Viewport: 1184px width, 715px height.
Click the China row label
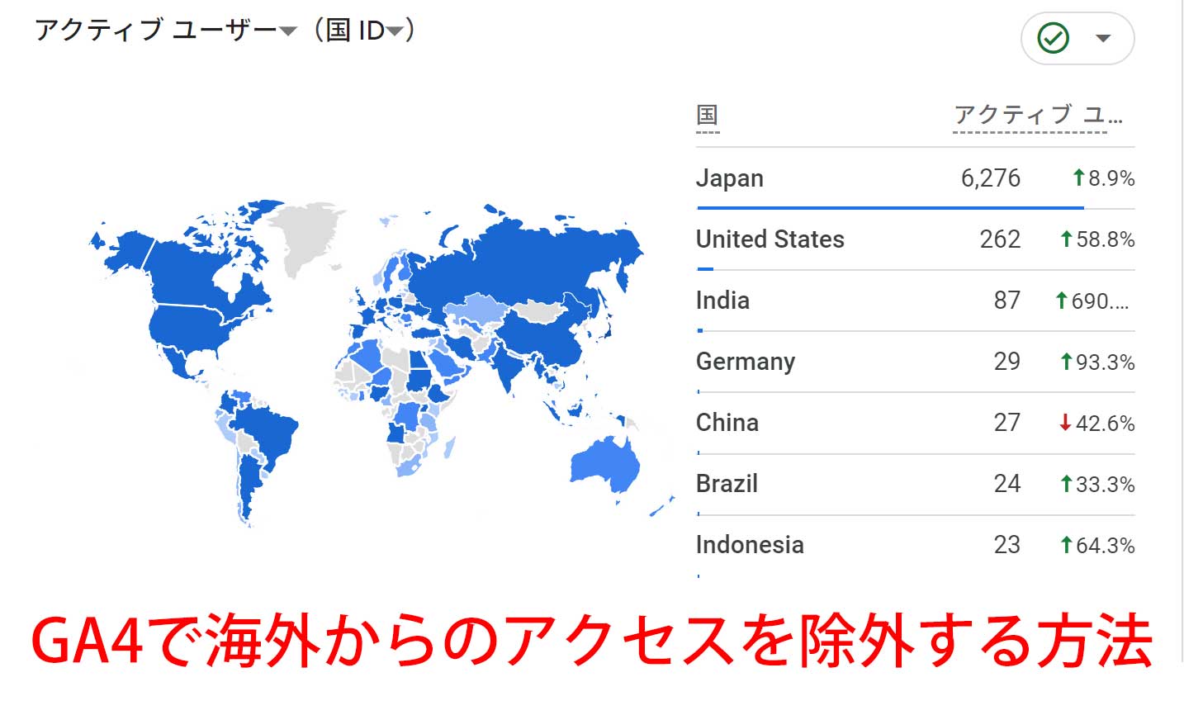[x=727, y=423]
